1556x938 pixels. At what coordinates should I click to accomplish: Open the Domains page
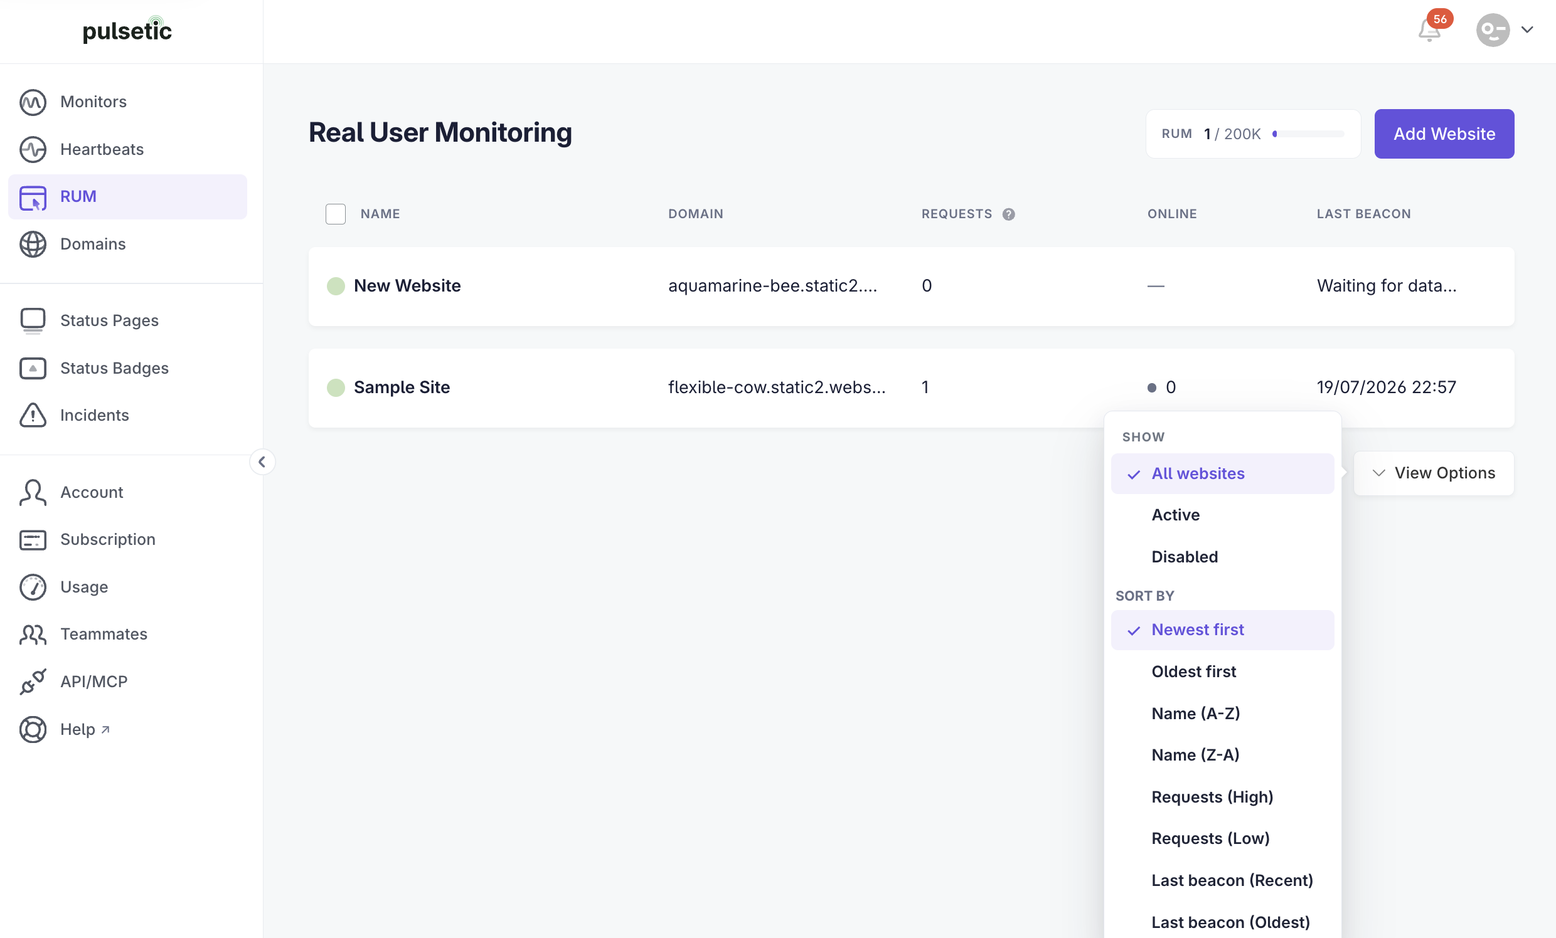(93, 245)
